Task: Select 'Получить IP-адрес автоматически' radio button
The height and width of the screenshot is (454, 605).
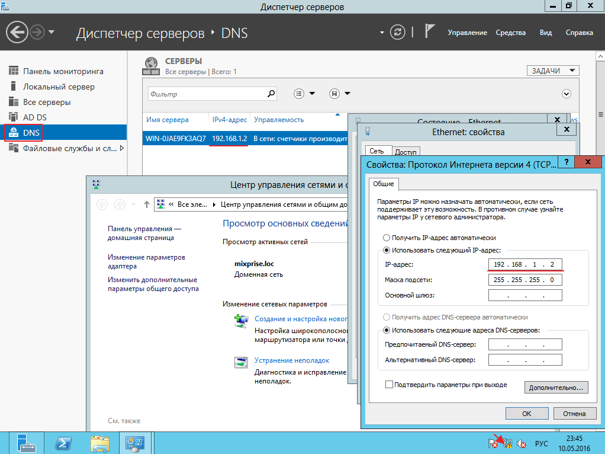Action: point(387,238)
